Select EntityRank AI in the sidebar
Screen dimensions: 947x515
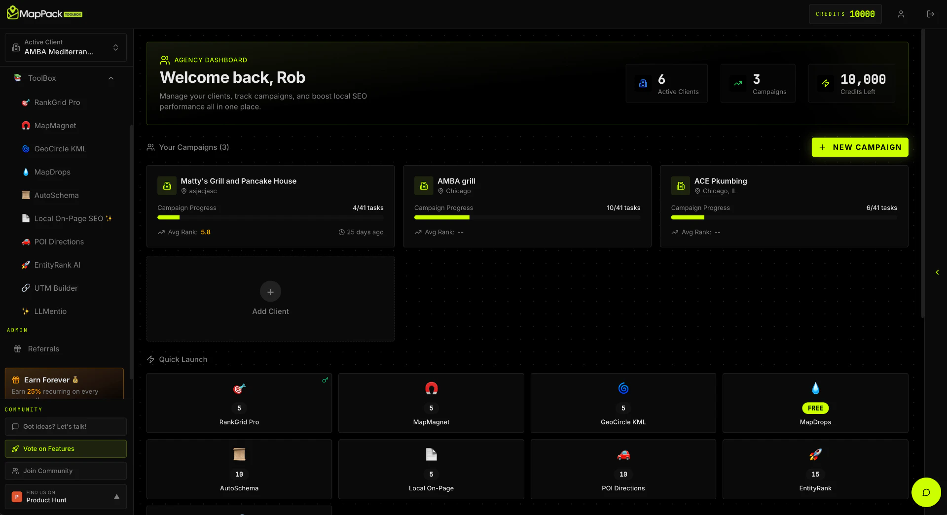[x=57, y=265]
